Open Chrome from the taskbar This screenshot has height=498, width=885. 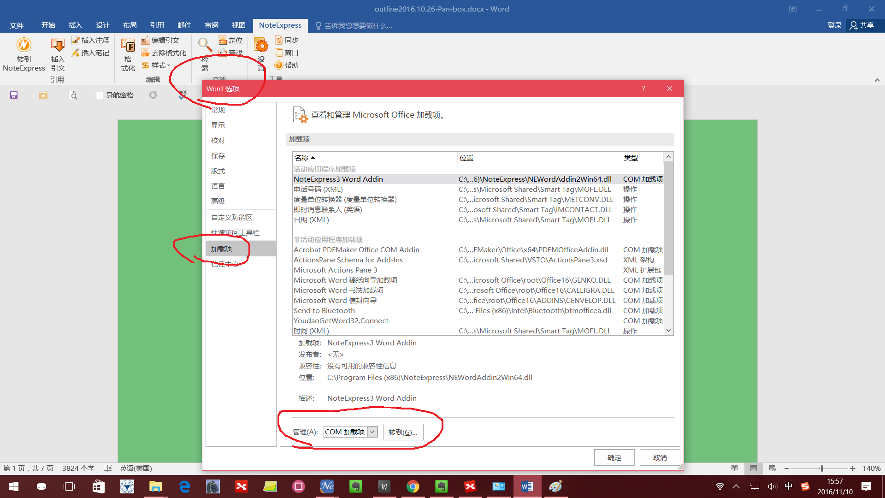413,486
